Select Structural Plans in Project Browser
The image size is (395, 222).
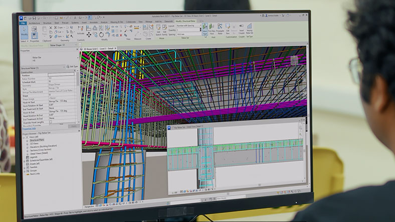point(37,140)
